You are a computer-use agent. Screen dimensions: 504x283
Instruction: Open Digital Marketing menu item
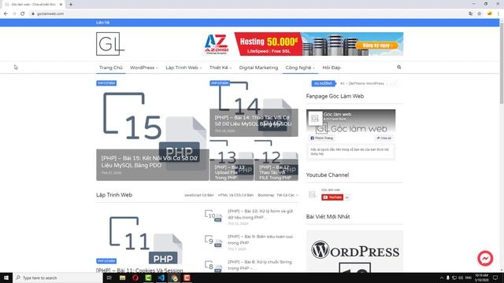[258, 68]
